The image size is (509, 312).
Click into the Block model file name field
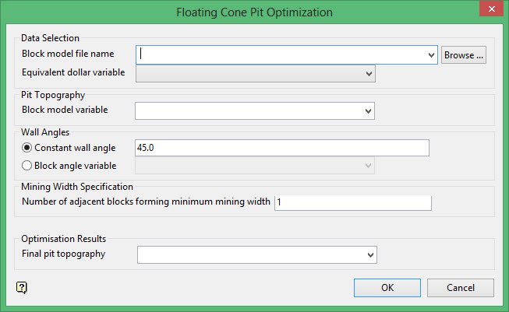click(281, 54)
